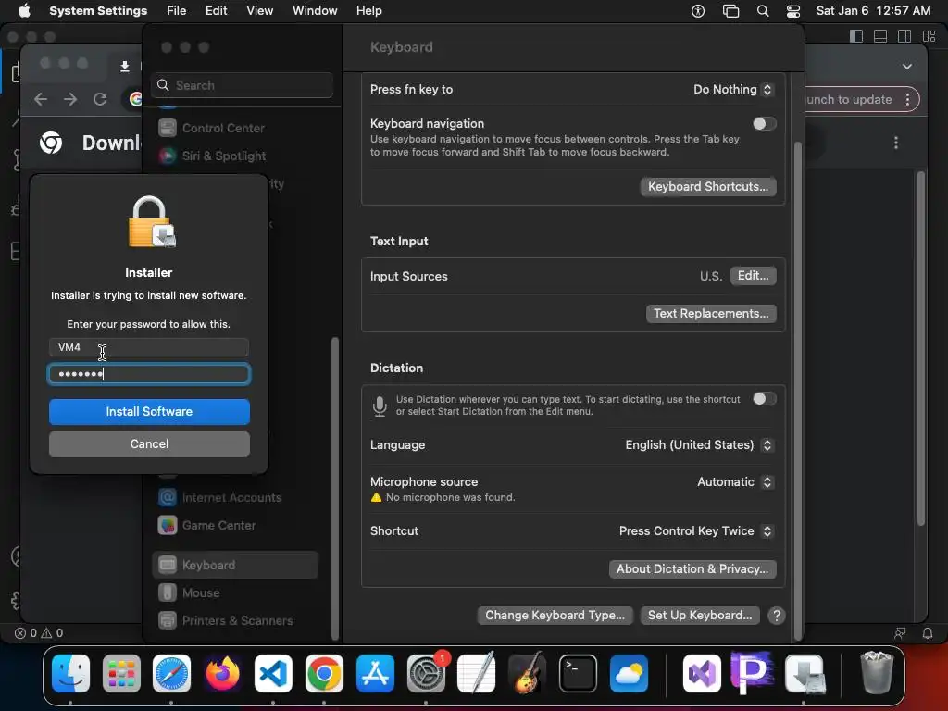Image resolution: width=948 pixels, height=711 pixels.
Task: Select Internet Accounts in sidebar
Action: point(234,497)
